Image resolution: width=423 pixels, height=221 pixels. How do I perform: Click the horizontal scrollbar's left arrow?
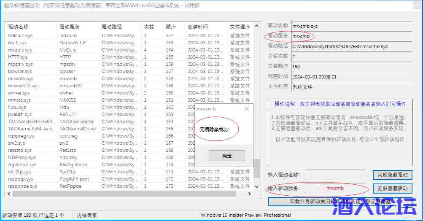[x=8, y=194]
